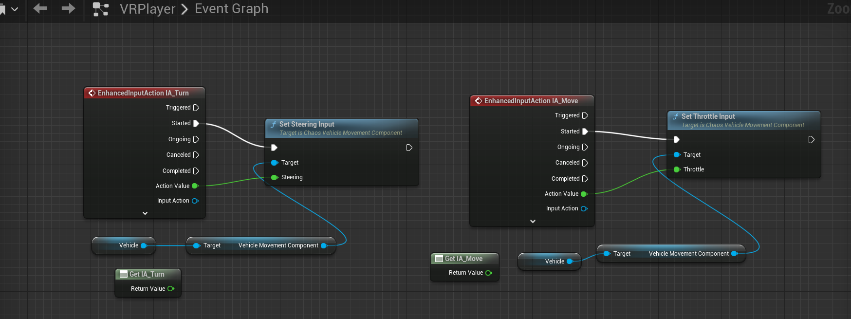Click right Vehicle variable output pin
Screen dimensions: 851x319
coord(570,262)
